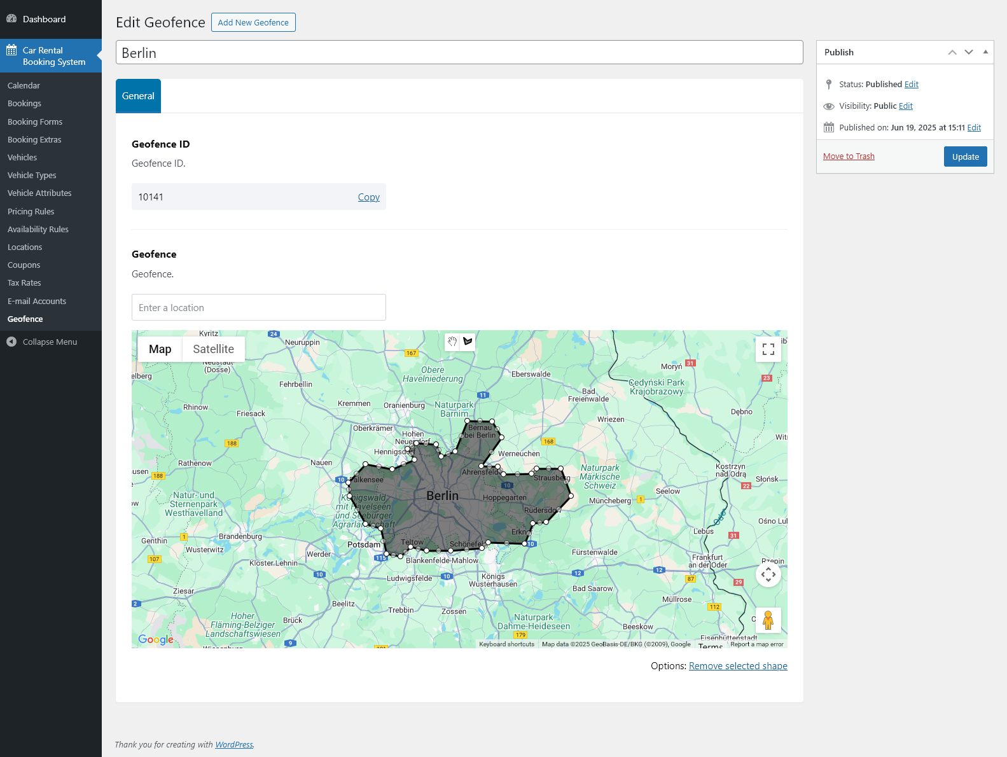Toggle fullscreen map view

(768, 349)
